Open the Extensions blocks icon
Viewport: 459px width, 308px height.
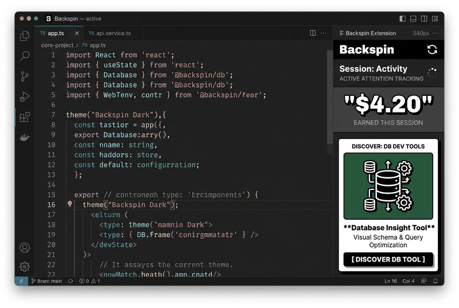25,117
